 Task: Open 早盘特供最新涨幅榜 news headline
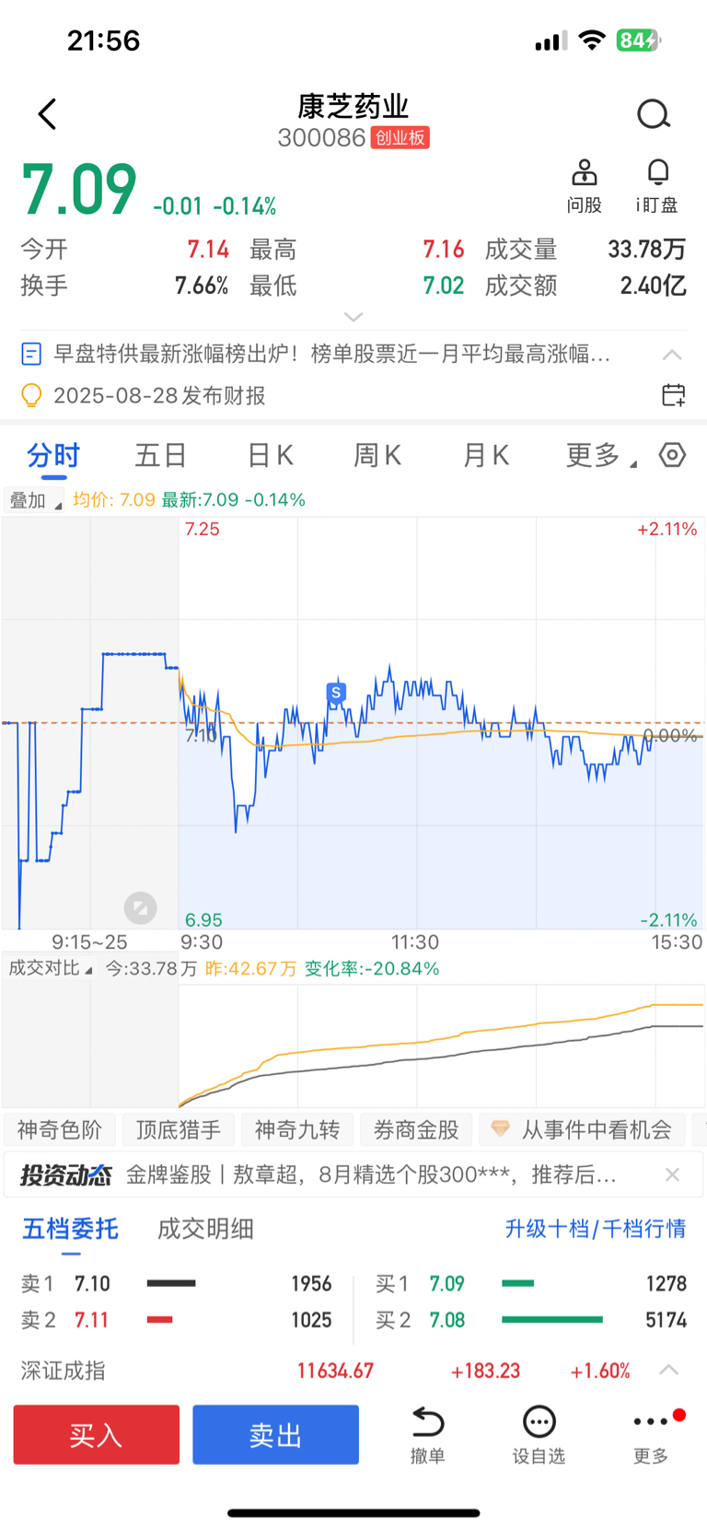331,354
